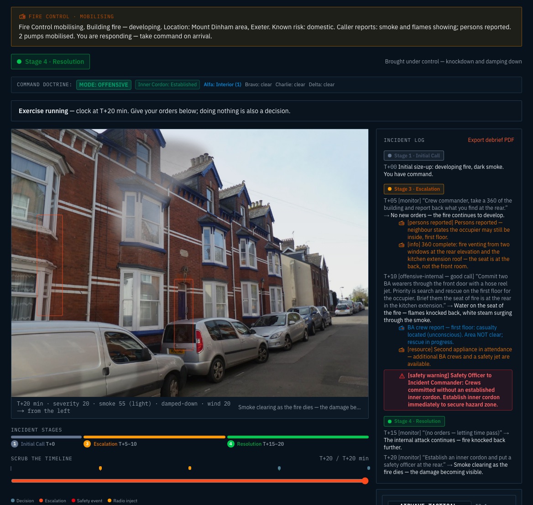Jump to the first orange timeline marker
This screenshot has width=533, height=505.
(100, 469)
